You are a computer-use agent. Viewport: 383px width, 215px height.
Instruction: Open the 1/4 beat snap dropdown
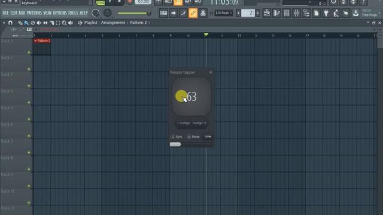[223, 13]
